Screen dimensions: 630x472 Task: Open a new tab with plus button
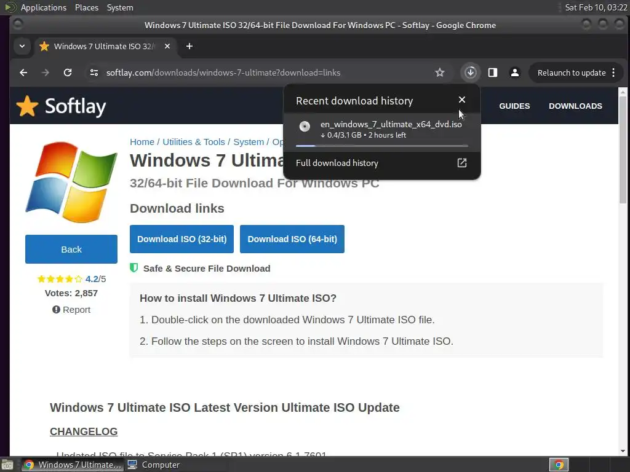point(189,46)
